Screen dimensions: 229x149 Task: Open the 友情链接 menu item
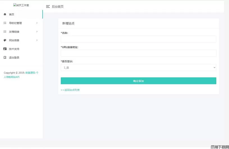[x=21, y=32]
